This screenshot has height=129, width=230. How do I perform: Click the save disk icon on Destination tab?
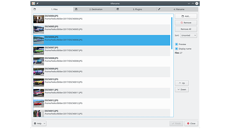pyautogui.click(x=76, y=9)
